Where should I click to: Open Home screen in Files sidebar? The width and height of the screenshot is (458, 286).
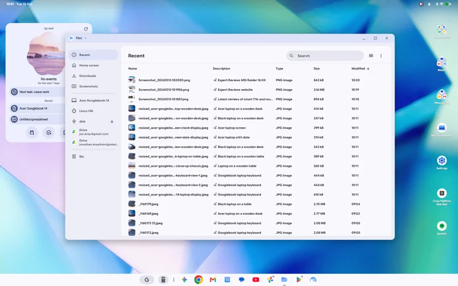[x=93, y=65]
